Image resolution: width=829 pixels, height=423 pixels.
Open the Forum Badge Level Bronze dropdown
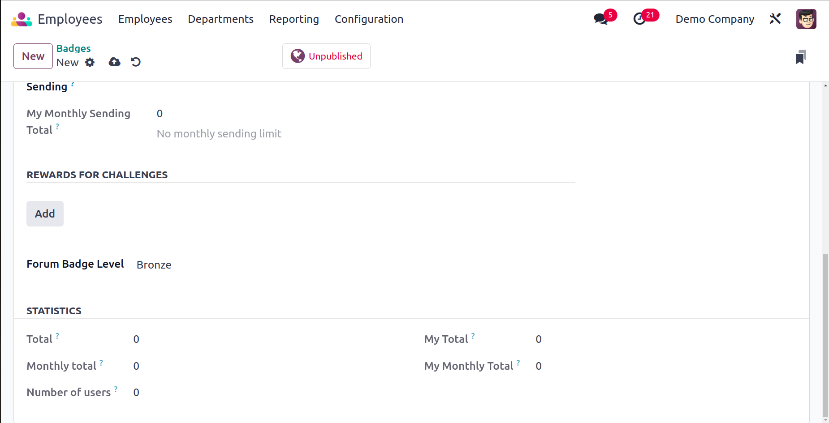pos(154,265)
